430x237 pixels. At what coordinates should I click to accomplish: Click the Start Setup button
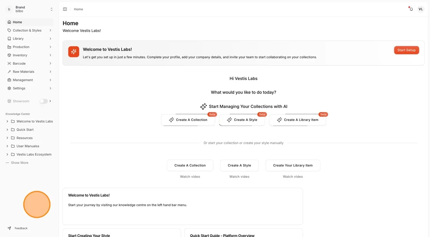pyautogui.click(x=407, y=50)
